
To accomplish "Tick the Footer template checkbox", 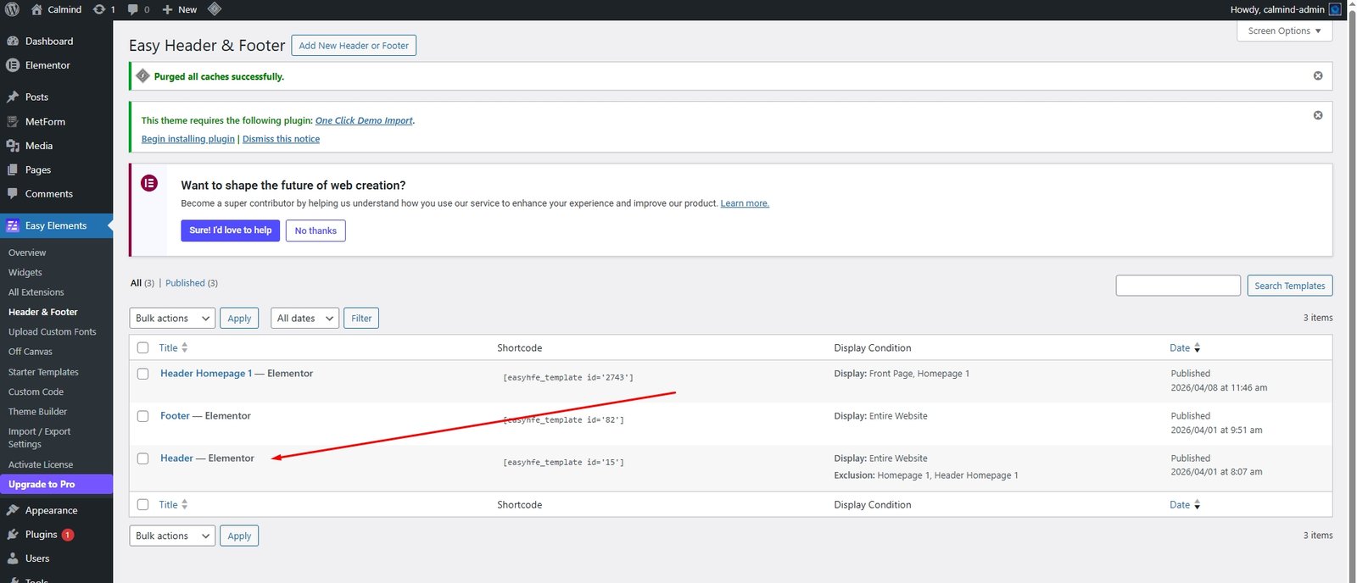I will 143,416.
